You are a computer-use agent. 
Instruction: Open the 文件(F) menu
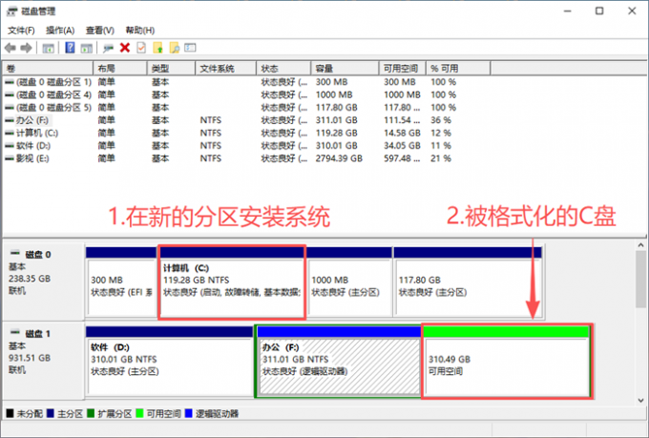21,31
